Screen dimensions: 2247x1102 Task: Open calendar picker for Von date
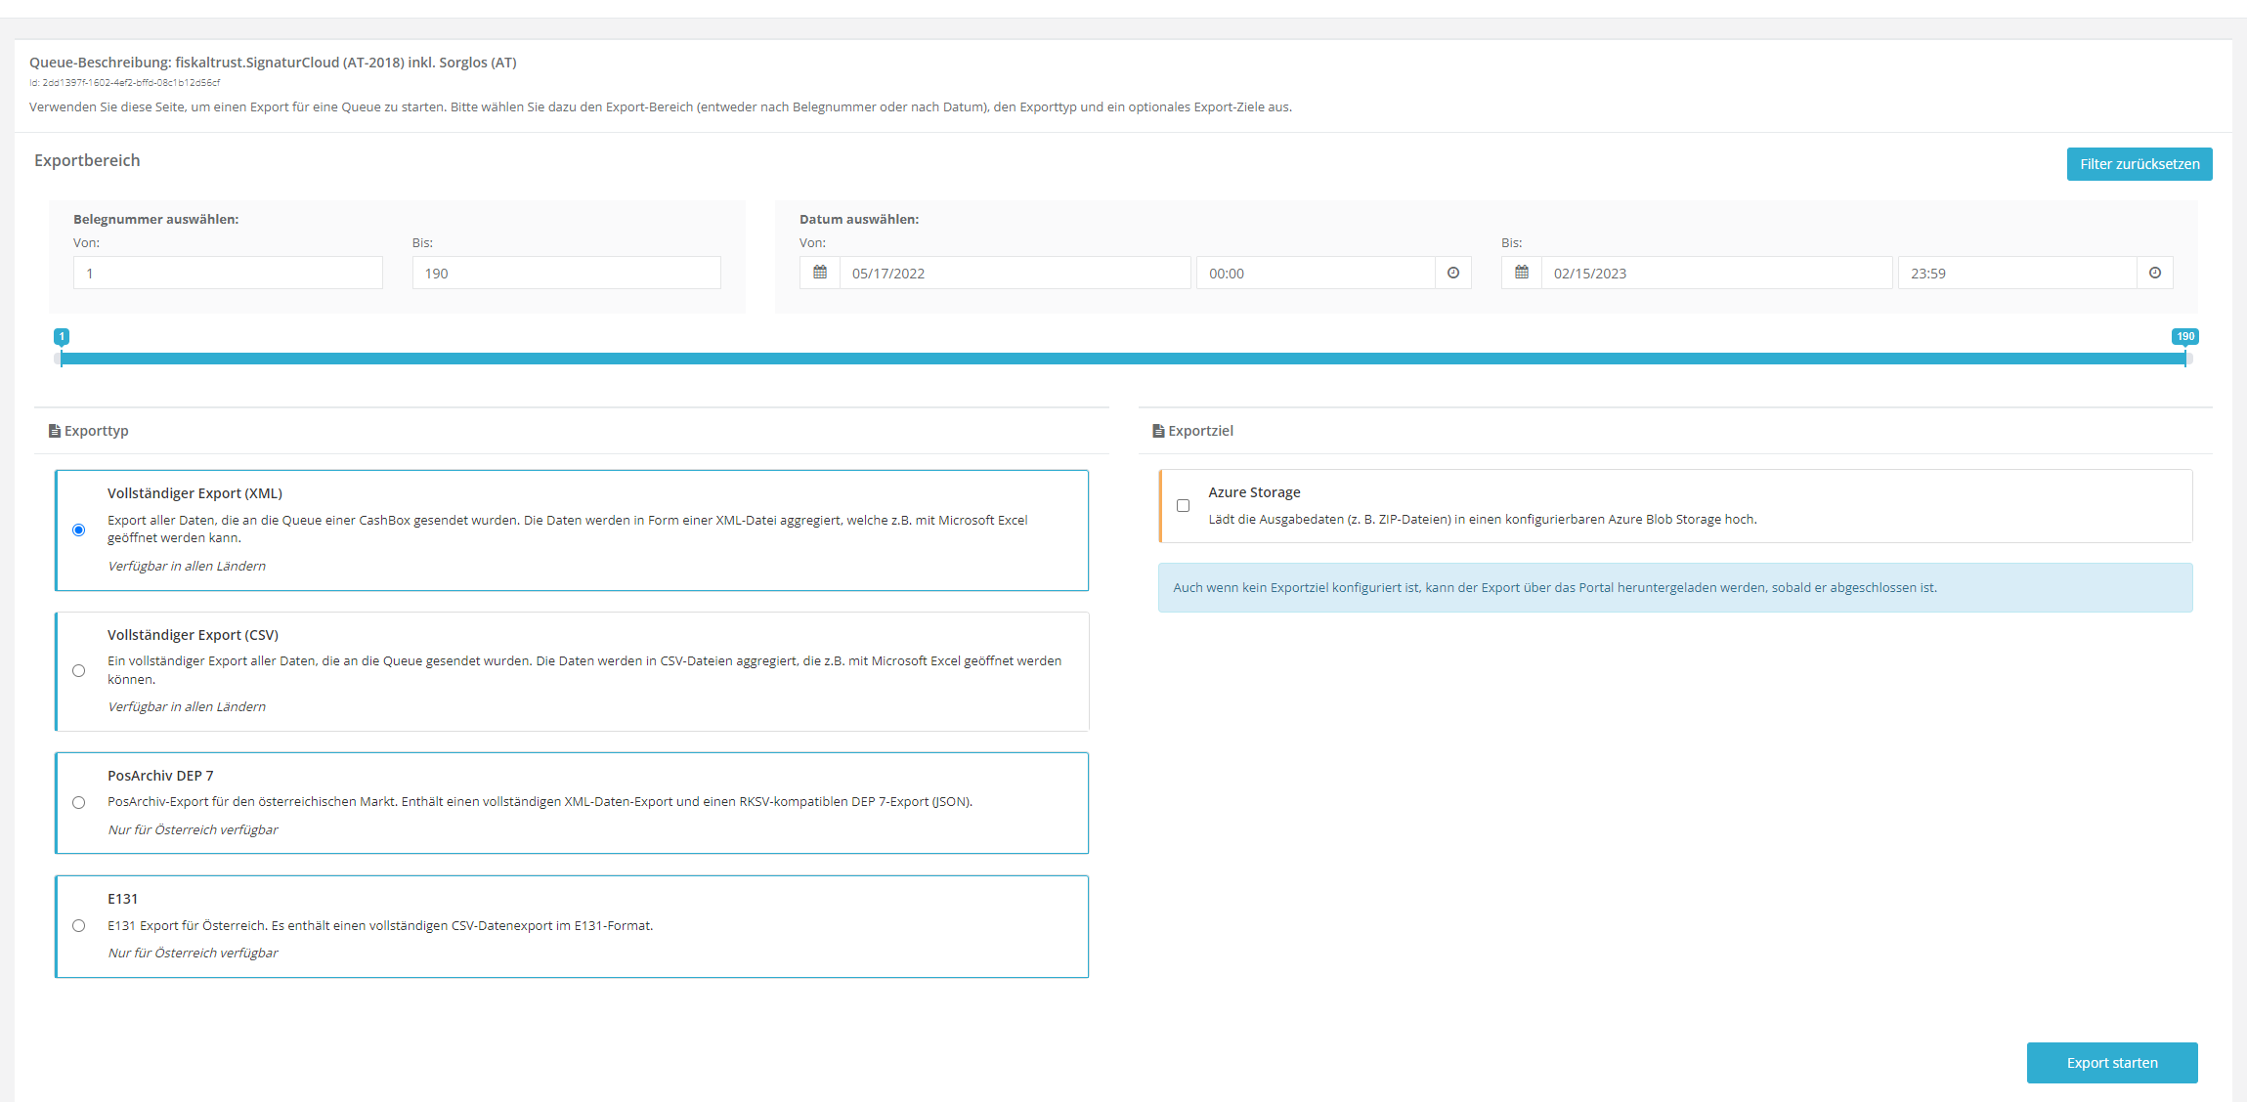click(x=820, y=273)
